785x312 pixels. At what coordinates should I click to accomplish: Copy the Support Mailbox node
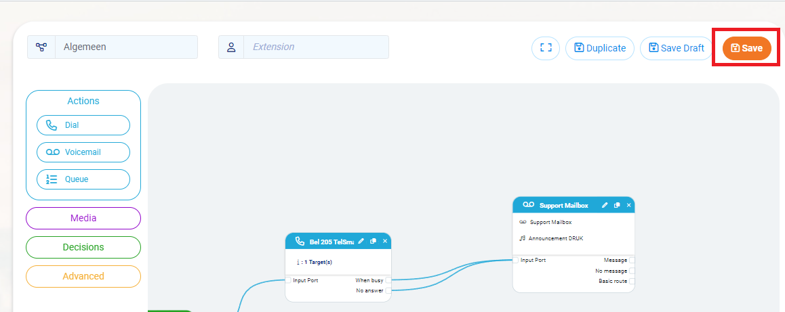tap(616, 205)
